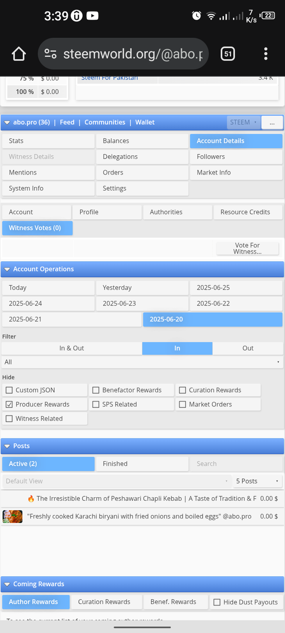This screenshot has width=285, height=633.
Task: Toggle the SPS Related checkbox
Action: (x=96, y=405)
